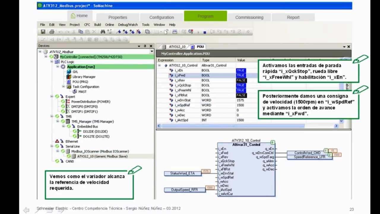The height and width of the screenshot is (214, 380).
Task: Open the Devices tree dropdown arrow
Action: (152, 52)
